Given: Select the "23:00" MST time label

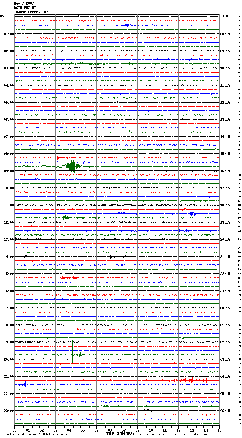Looking at the screenshot, I should 9,411.
